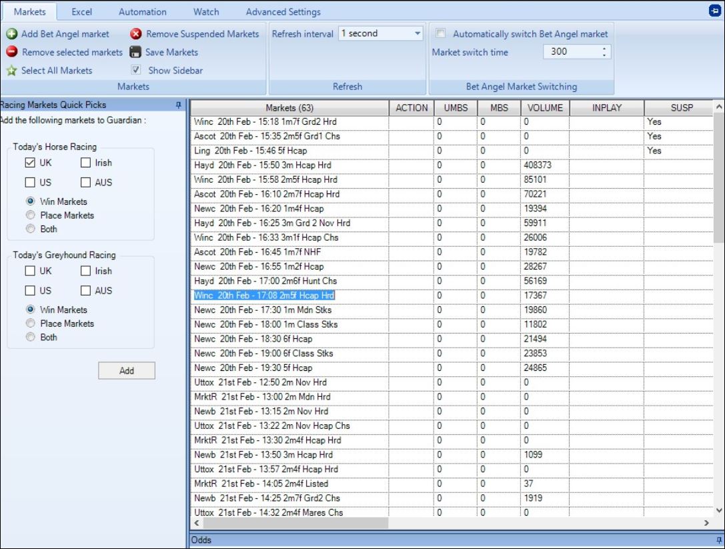This screenshot has height=549, width=725.
Task: Click the red Remove selected markets icon
Action: [x=11, y=52]
